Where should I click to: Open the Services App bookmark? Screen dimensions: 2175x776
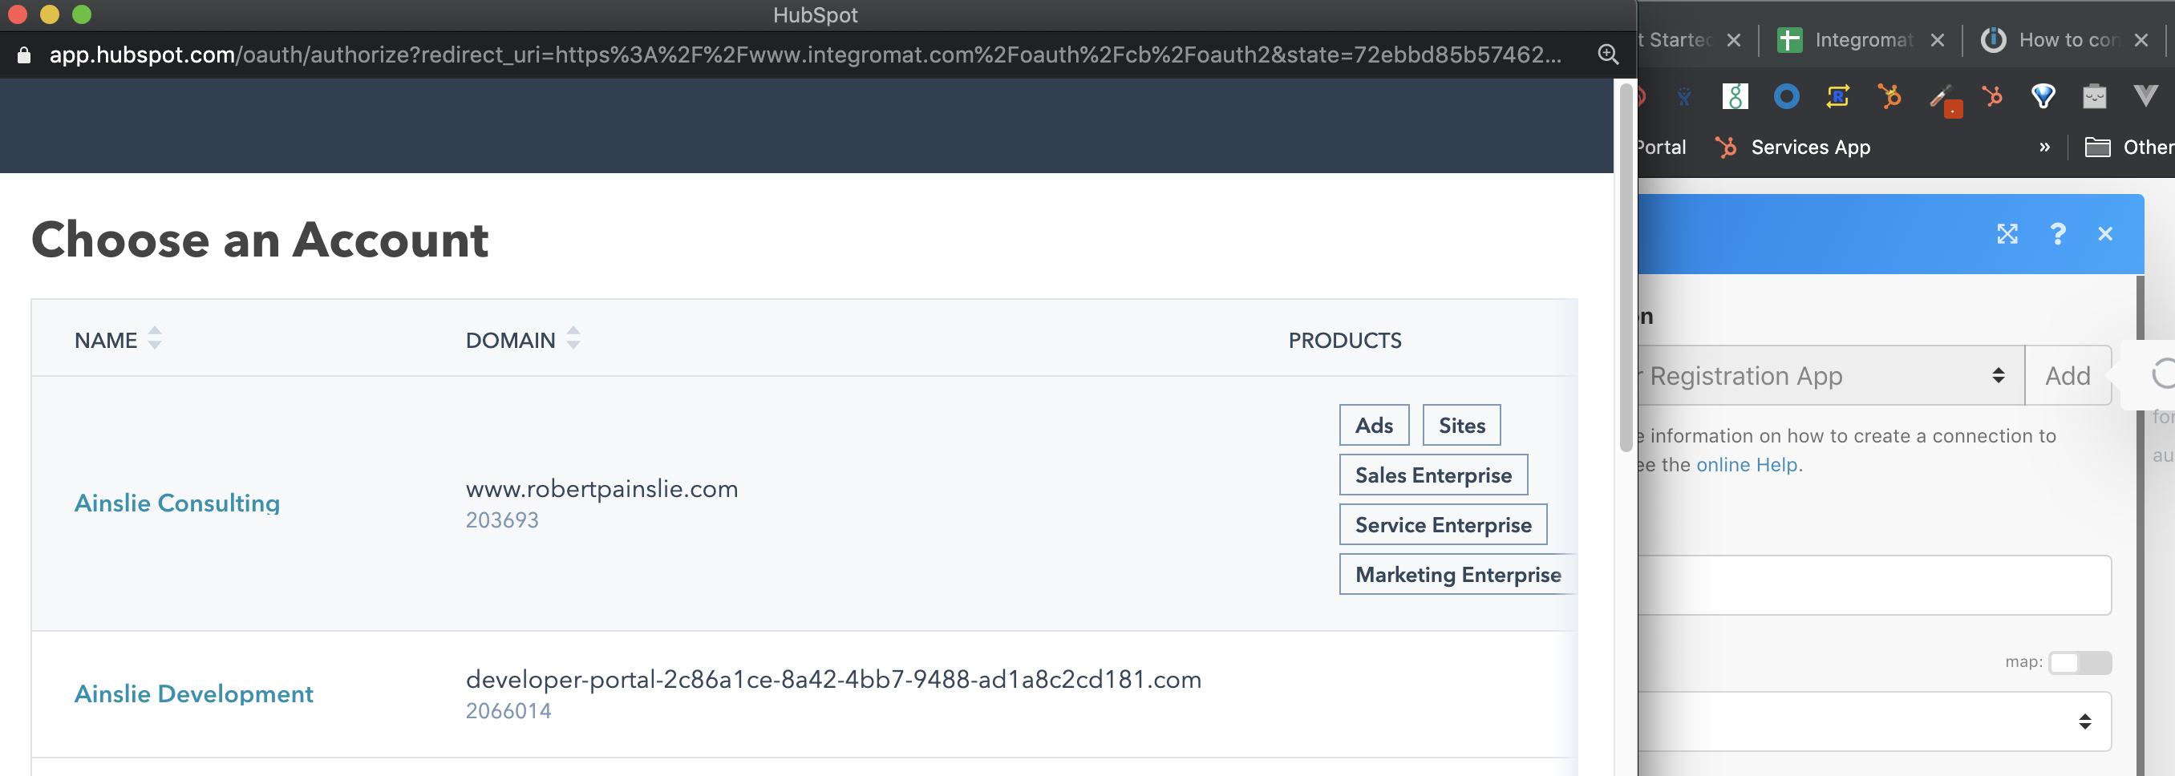pyautogui.click(x=1793, y=148)
